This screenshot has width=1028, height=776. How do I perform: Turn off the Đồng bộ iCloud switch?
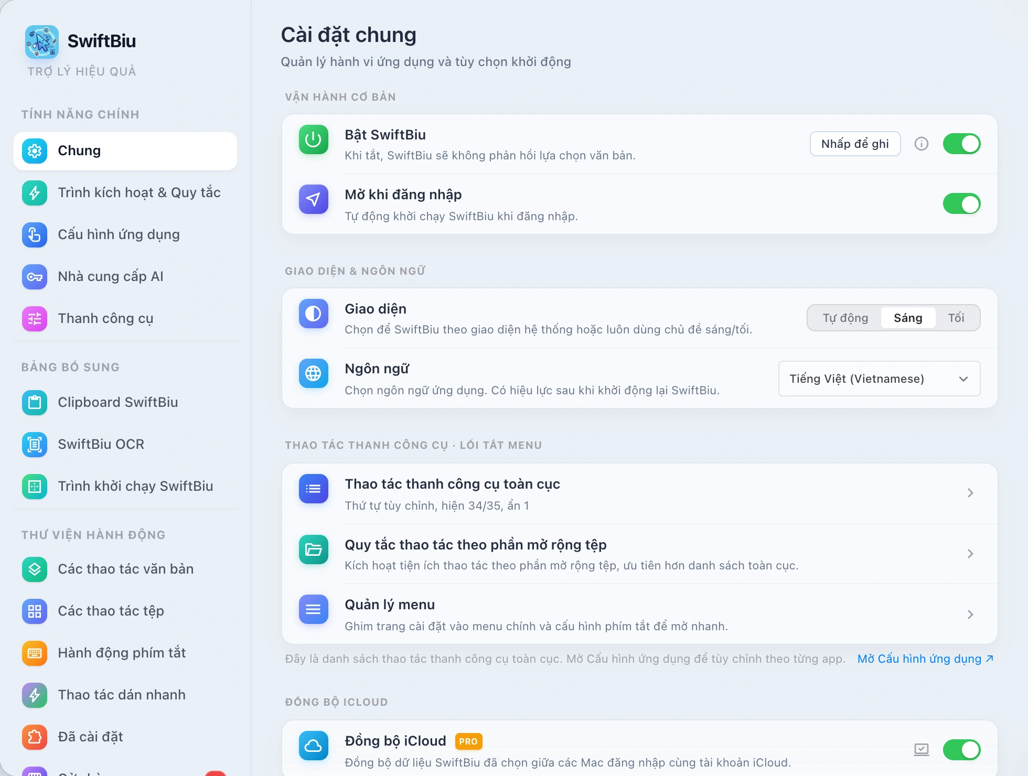tap(962, 750)
